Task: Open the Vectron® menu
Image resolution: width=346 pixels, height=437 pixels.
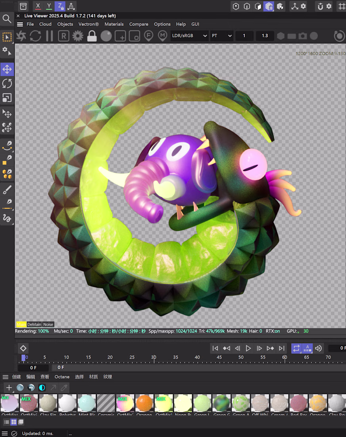Action: (x=88, y=24)
